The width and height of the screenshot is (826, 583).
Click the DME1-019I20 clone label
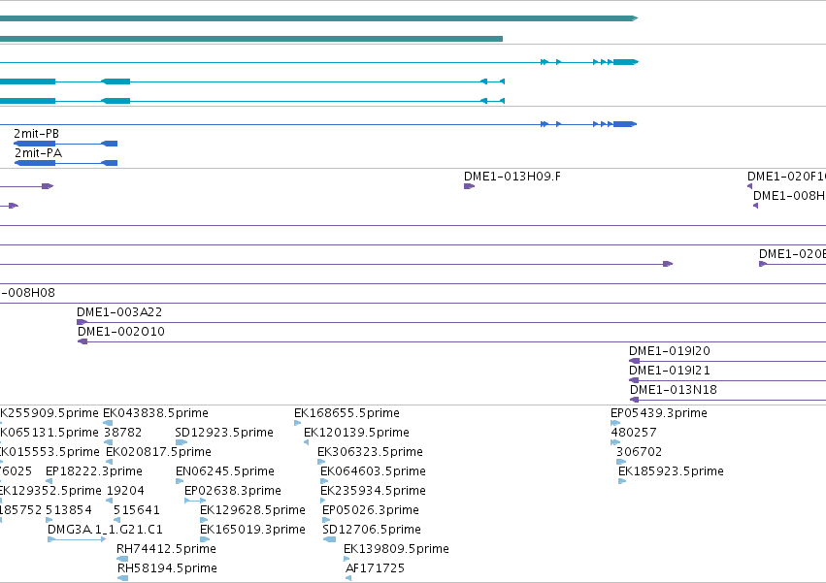click(670, 351)
